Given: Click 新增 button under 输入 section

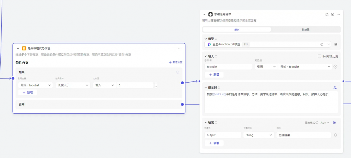Looking at the screenshot, I should coord(214,75).
